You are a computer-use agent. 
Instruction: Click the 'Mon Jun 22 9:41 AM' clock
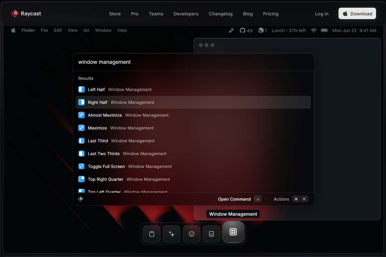[354, 30]
